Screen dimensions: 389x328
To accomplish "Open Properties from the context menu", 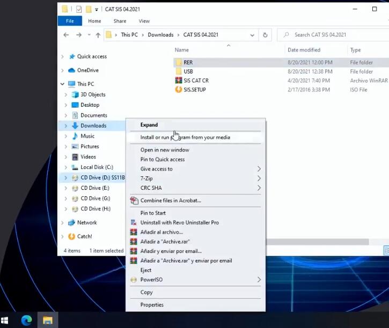I will click(195, 305).
